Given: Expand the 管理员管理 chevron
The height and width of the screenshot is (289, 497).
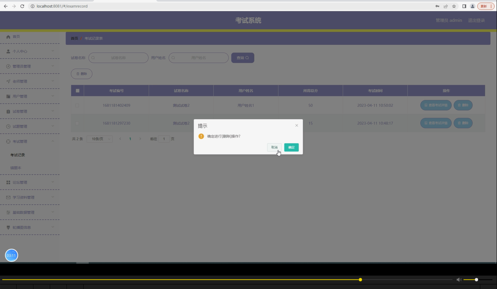Looking at the screenshot, I should tap(53, 66).
